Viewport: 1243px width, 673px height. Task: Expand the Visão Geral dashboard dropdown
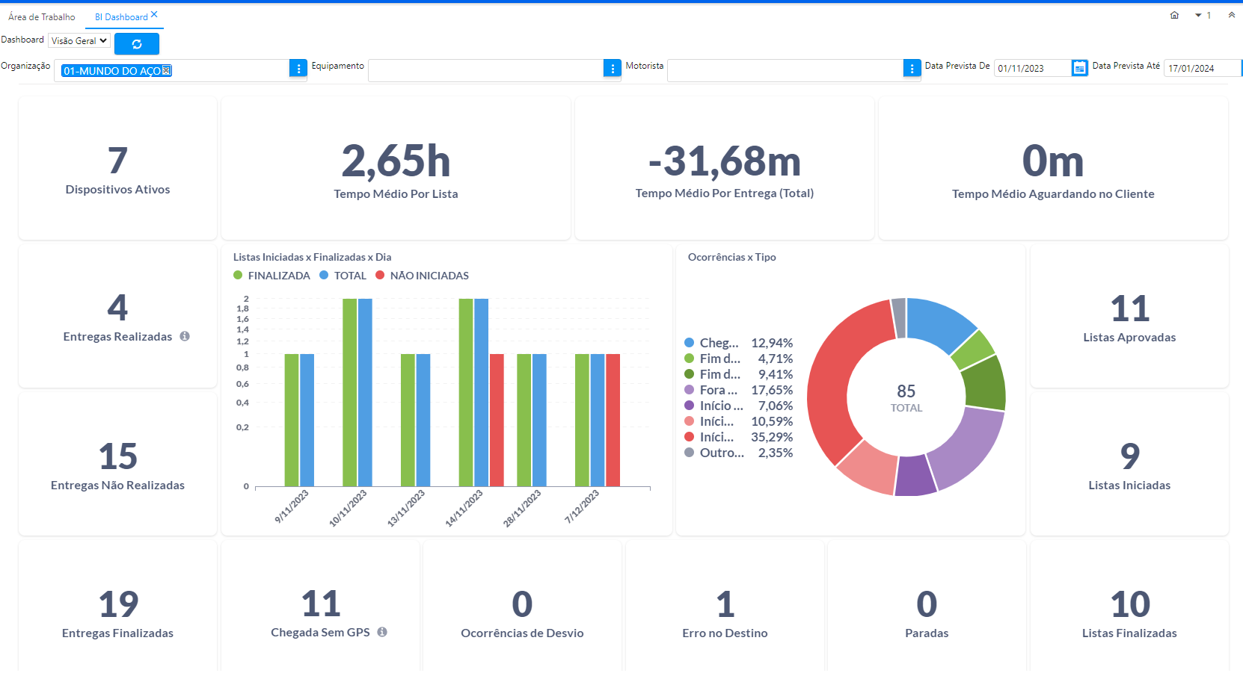[x=79, y=41]
